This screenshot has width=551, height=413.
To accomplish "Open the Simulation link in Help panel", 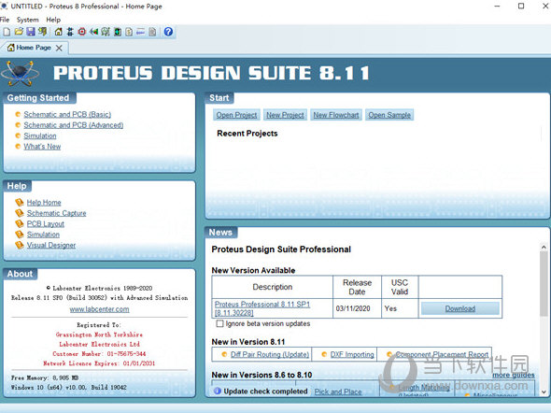I will [43, 235].
